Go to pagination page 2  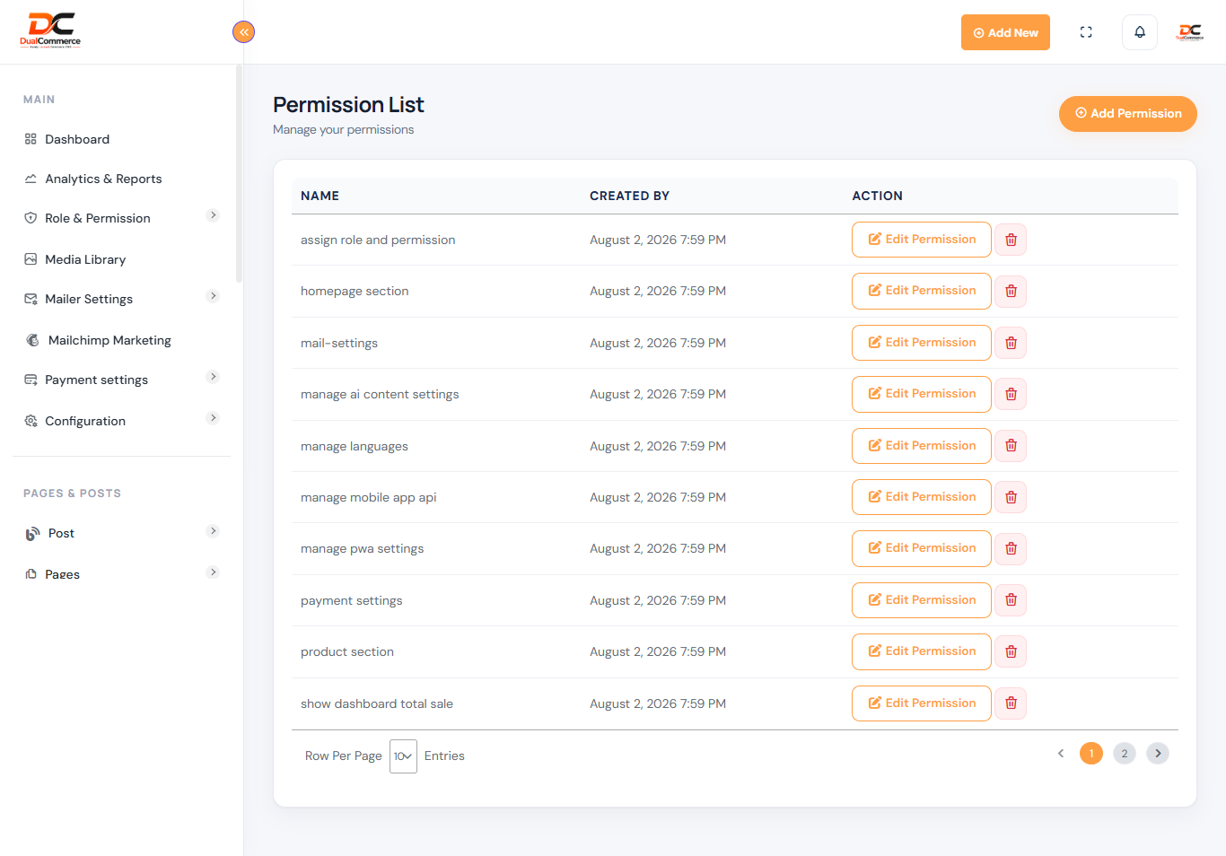coord(1125,754)
